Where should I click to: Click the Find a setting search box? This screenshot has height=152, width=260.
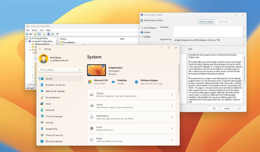click(x=61, y=70)
